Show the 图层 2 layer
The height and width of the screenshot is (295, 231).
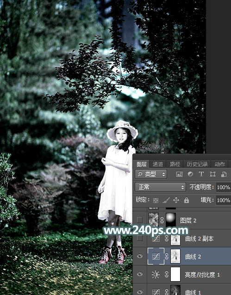click(x=140, y=220)
